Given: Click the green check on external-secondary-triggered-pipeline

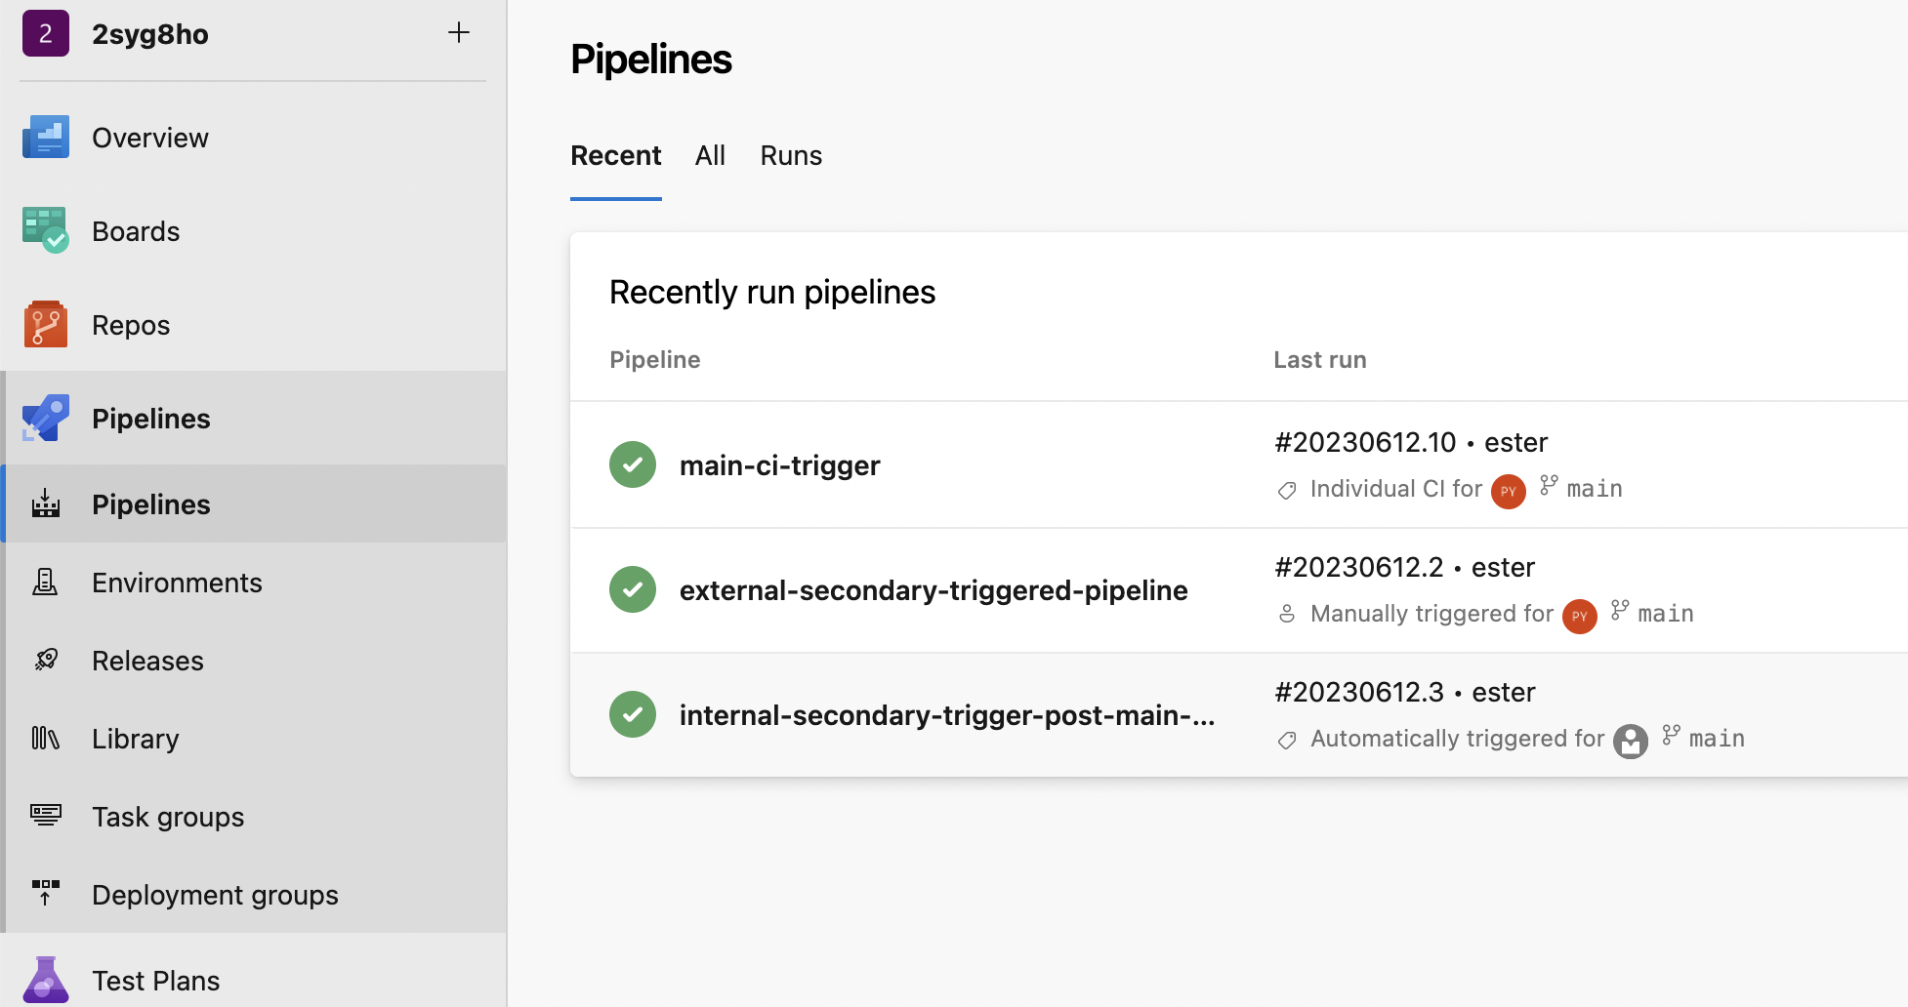Looking at the screenshot, I should (632, 589).
